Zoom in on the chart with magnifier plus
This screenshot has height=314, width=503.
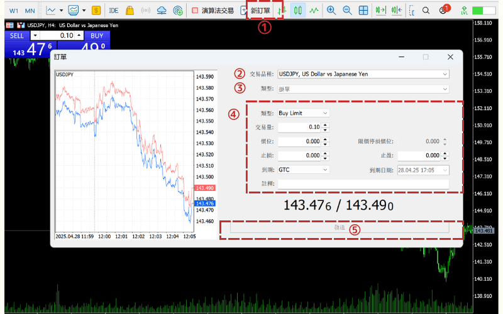pyautogui.click(x=331, y=10)
